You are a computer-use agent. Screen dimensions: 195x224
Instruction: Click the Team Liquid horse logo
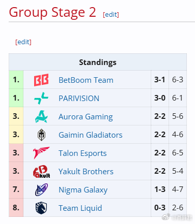tap(41, 208)
